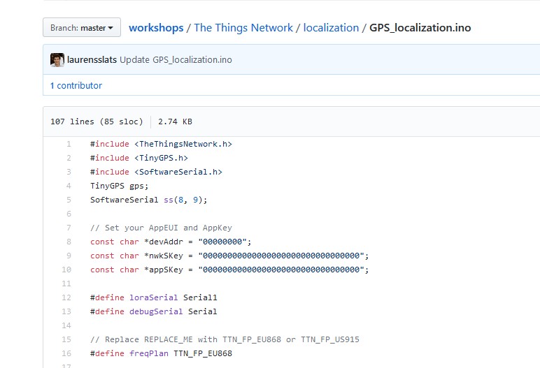Click line number 12 for loraSerial define
This screenshot has width=540, height=368.
pos(67,297)
